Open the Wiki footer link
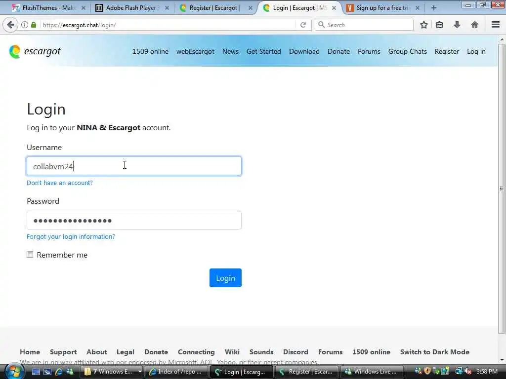 (x=232, y=352)
